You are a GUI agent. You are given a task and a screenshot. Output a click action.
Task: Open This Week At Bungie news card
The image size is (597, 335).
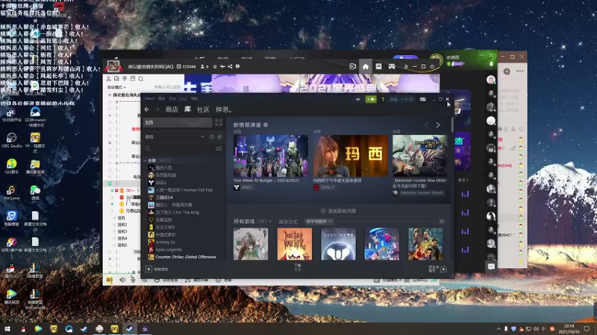click(271, 156)
